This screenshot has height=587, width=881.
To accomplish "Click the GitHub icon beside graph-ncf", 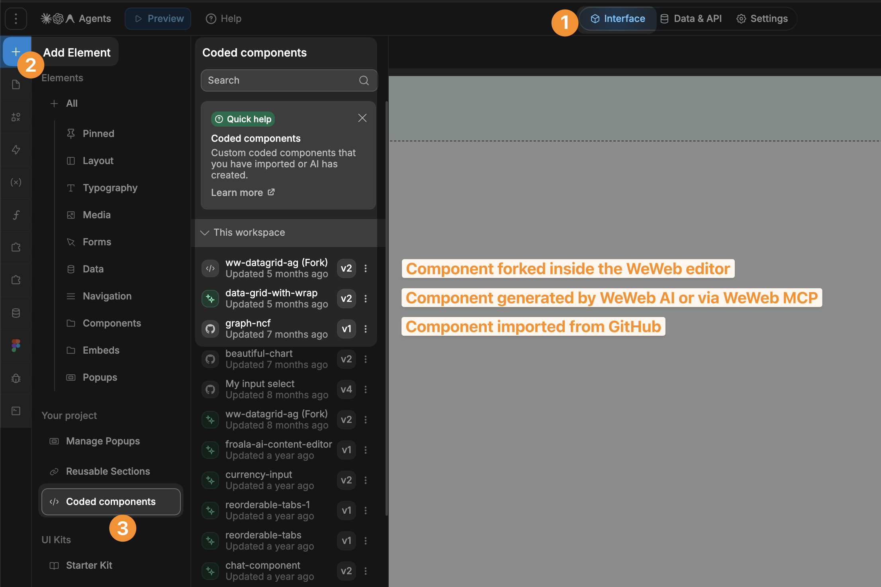I will (x=210, y=329).
